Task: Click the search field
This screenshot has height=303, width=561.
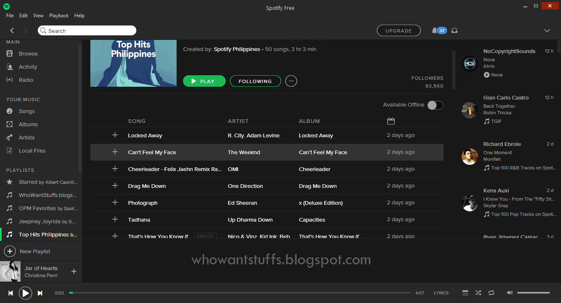Action: pyautogui.click(x=87, y=30)
